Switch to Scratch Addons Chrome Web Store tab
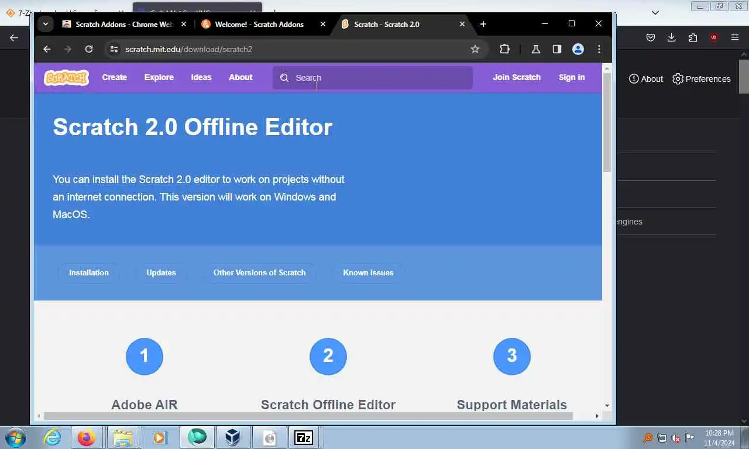749x449 pixels. (x=117, y=24)
